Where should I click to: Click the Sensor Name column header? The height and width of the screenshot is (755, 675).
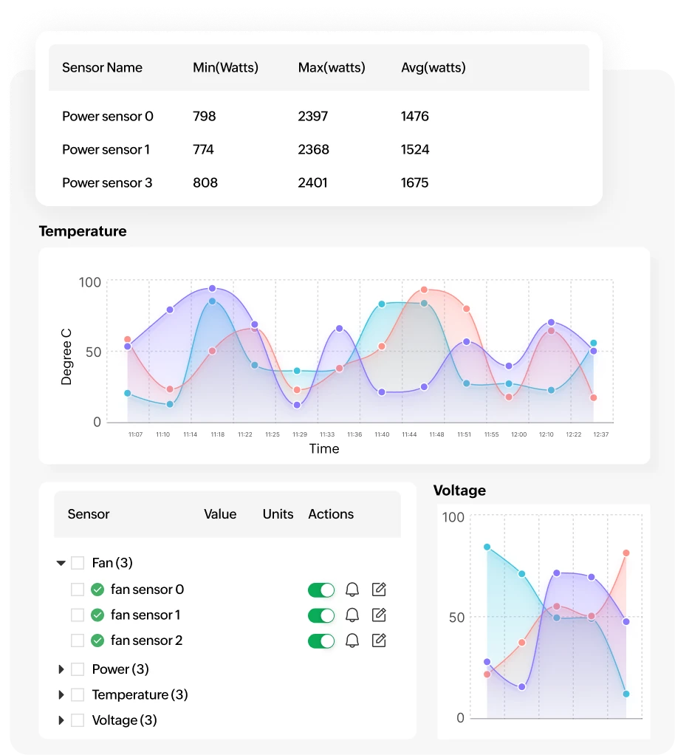pyautogui.click(x=102, y=67)
